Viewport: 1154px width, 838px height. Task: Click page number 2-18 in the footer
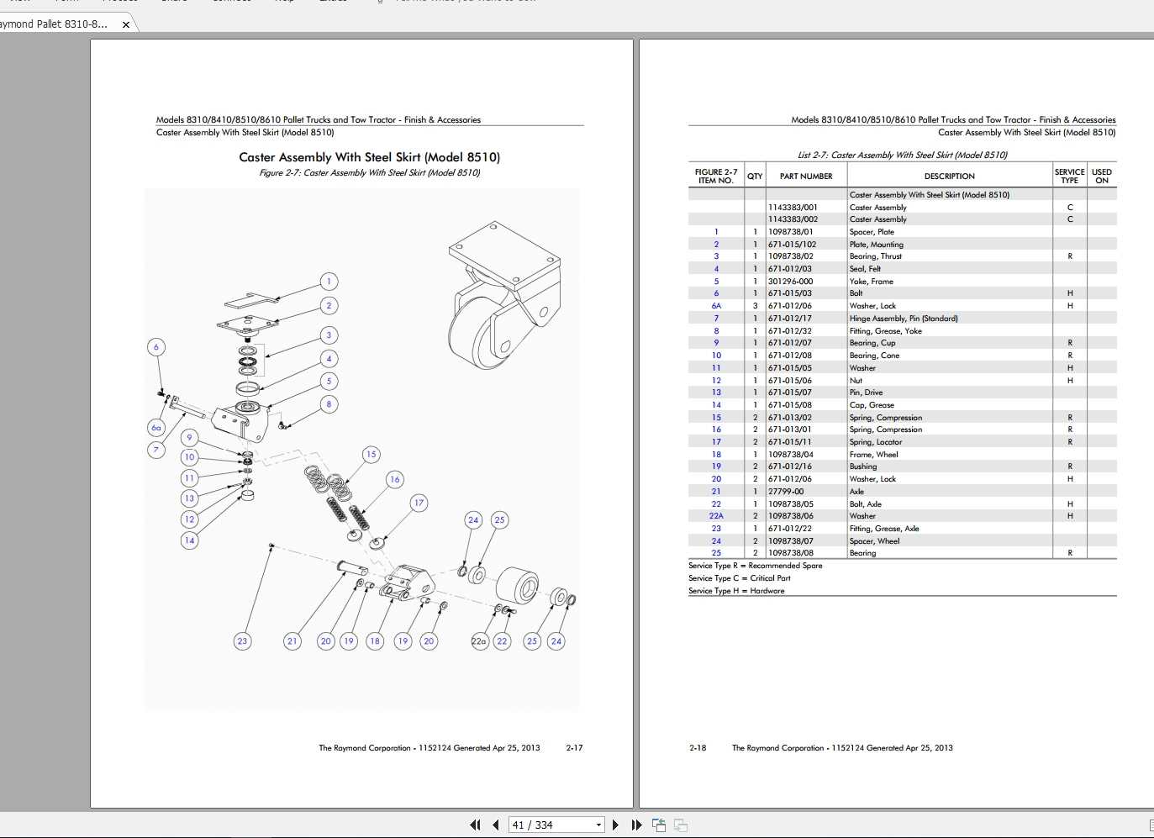click(x=698, y=748)
